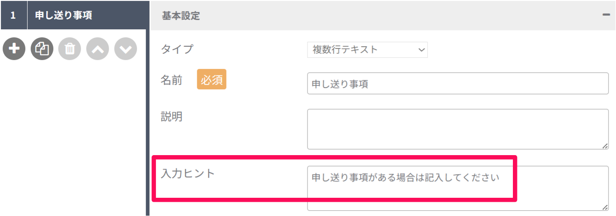The height and width of the screenshot is (216, 616).
Task: Move the item down with the down-arrow icon
Action: point(126,49)
